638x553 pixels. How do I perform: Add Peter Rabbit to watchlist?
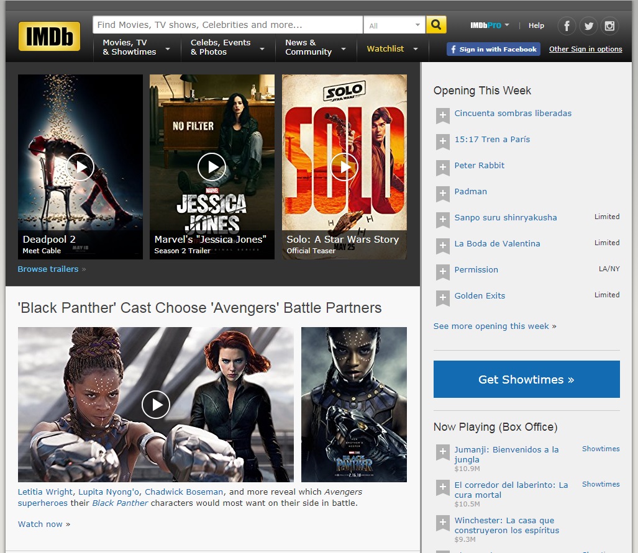pyautogui.click(x=442, y=167)
